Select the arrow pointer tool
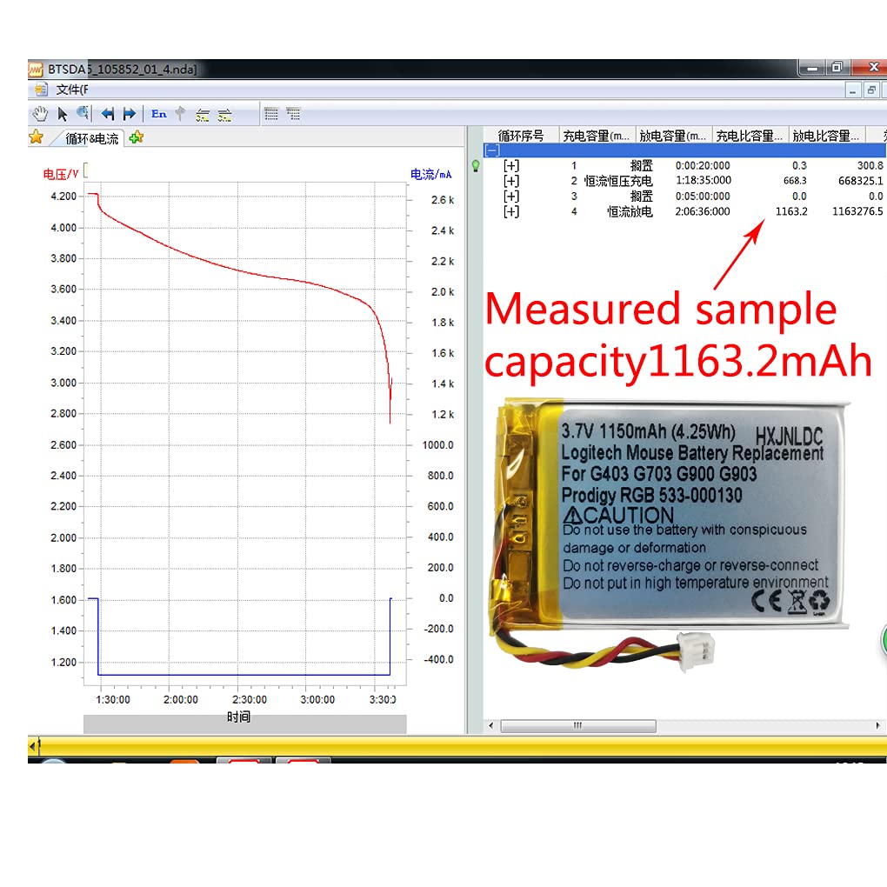The image size is (887, 887). point(63,113)
